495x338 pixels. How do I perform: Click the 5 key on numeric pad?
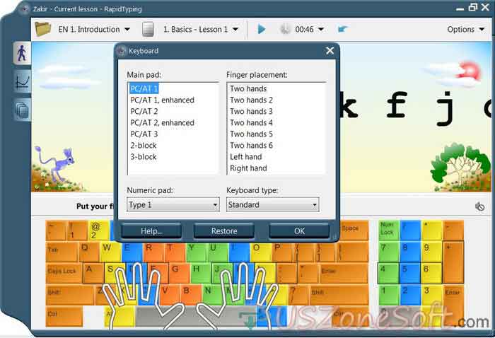pyautogui.click(x=410, y=274)
